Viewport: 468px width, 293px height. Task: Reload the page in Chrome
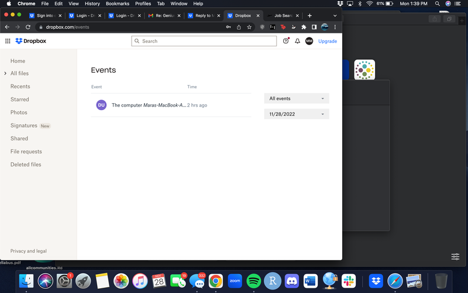tap(27, 27)
